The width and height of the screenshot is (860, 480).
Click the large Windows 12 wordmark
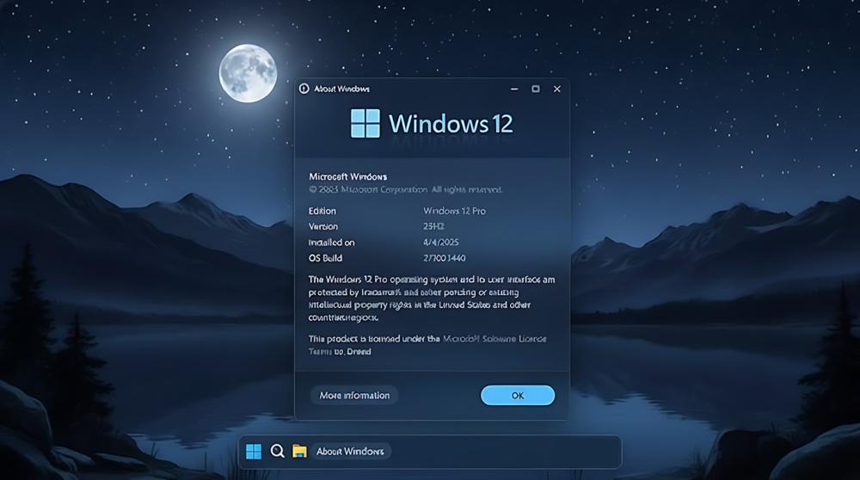(451, 123)
